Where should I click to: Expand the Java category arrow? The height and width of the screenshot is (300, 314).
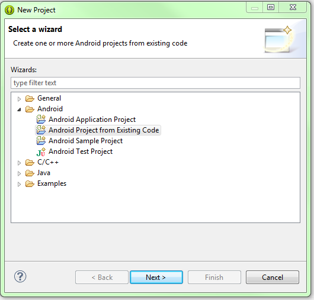[x=19, y=173]
